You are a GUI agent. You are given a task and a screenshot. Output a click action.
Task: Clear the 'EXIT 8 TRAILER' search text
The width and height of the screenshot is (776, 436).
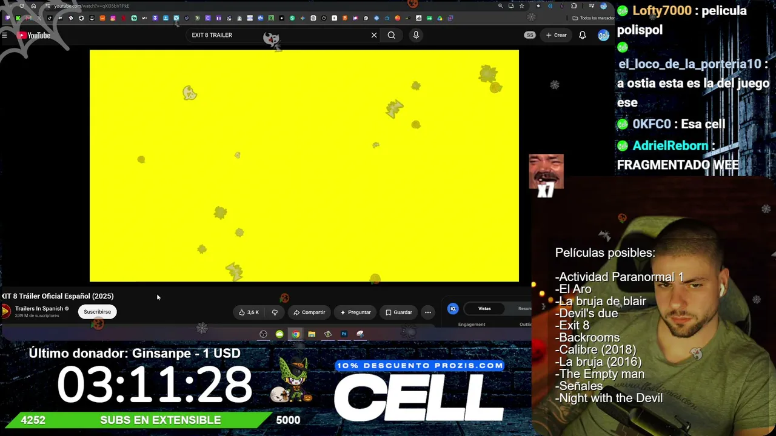(374, 35)
